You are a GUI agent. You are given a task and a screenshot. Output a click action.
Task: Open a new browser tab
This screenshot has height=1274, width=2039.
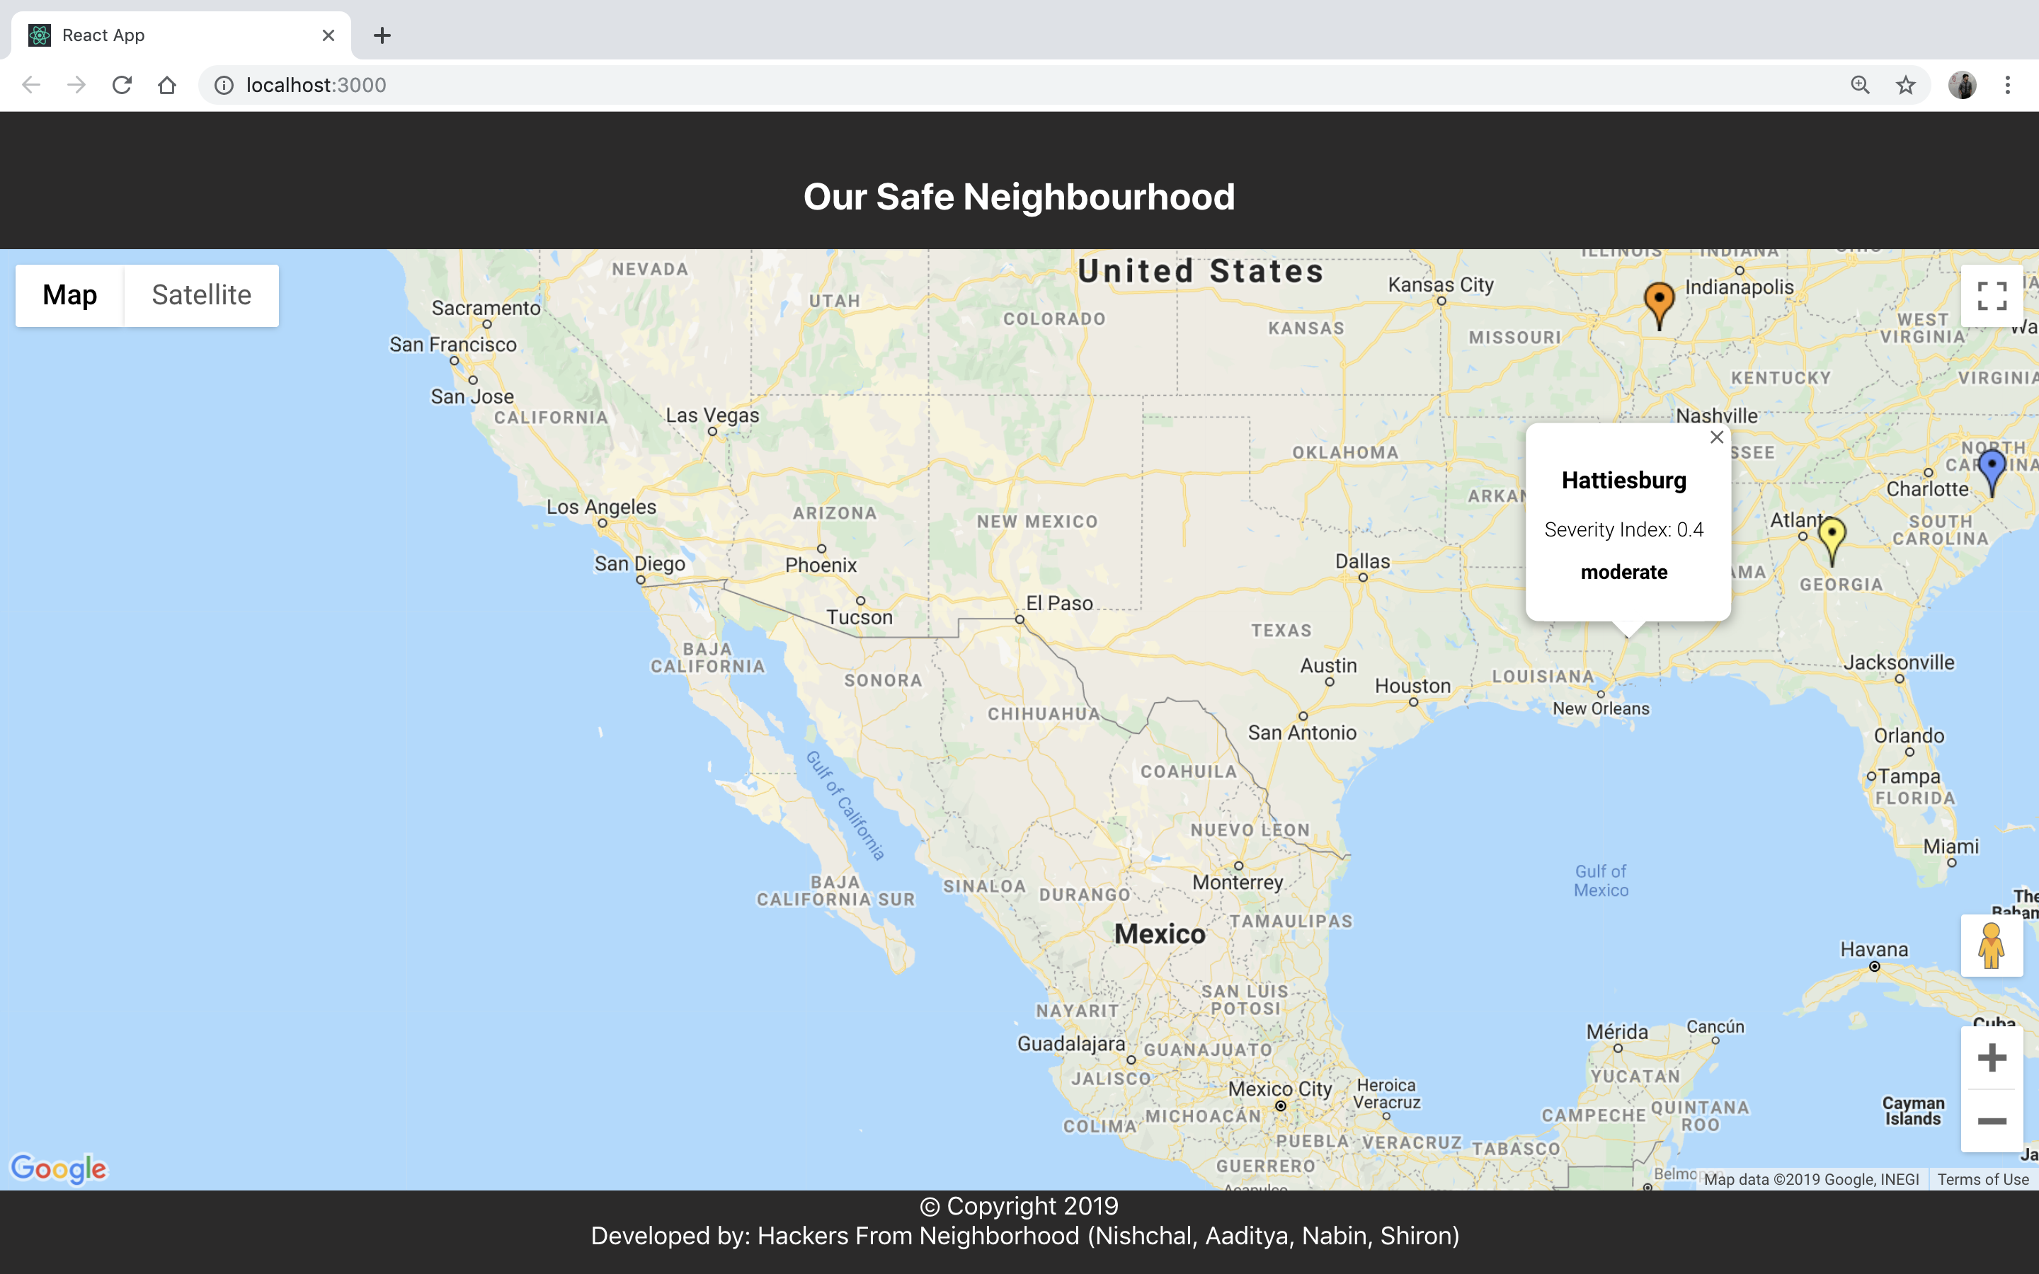click(382, 35)
